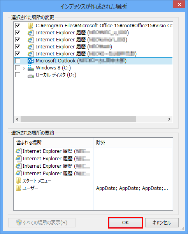Image resolution: width=188 pixels, height=234 pixels.
Task: Check the ローカル ディスク (D:) checkbox
Action: tap(18, 75)
